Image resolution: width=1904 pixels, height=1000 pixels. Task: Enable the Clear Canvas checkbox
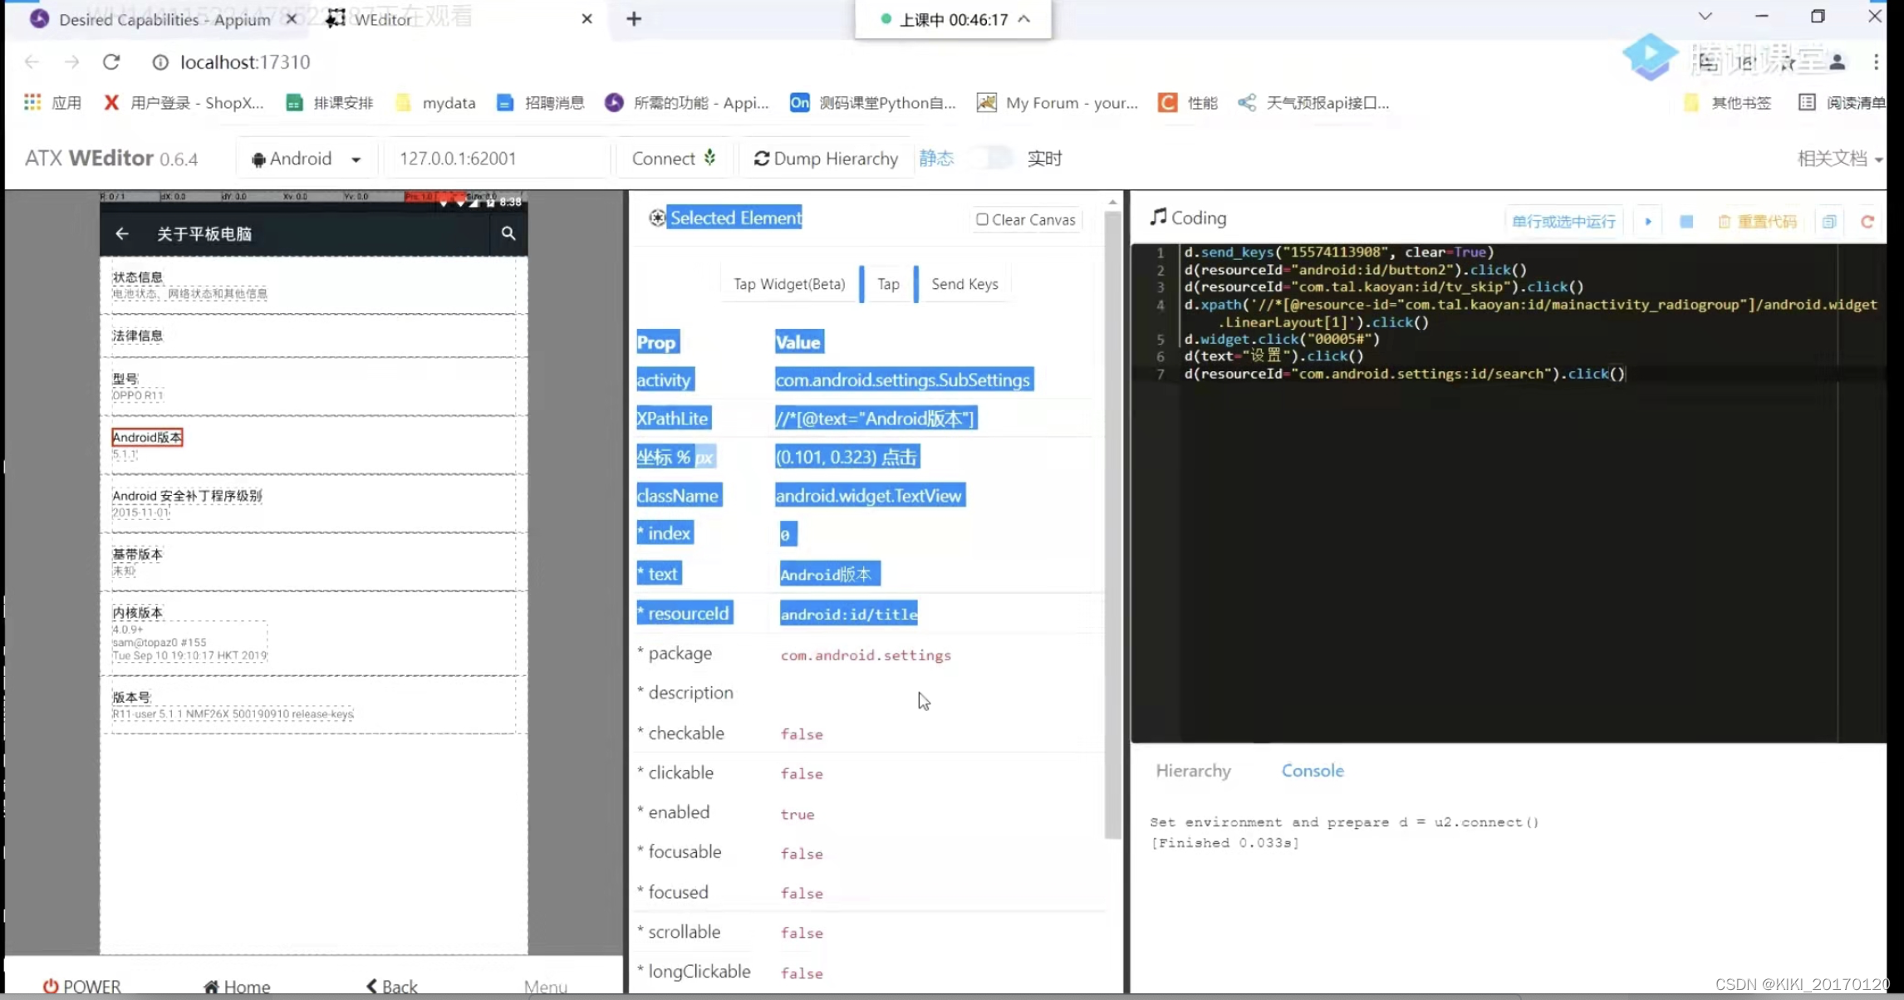tap(982, 219)
